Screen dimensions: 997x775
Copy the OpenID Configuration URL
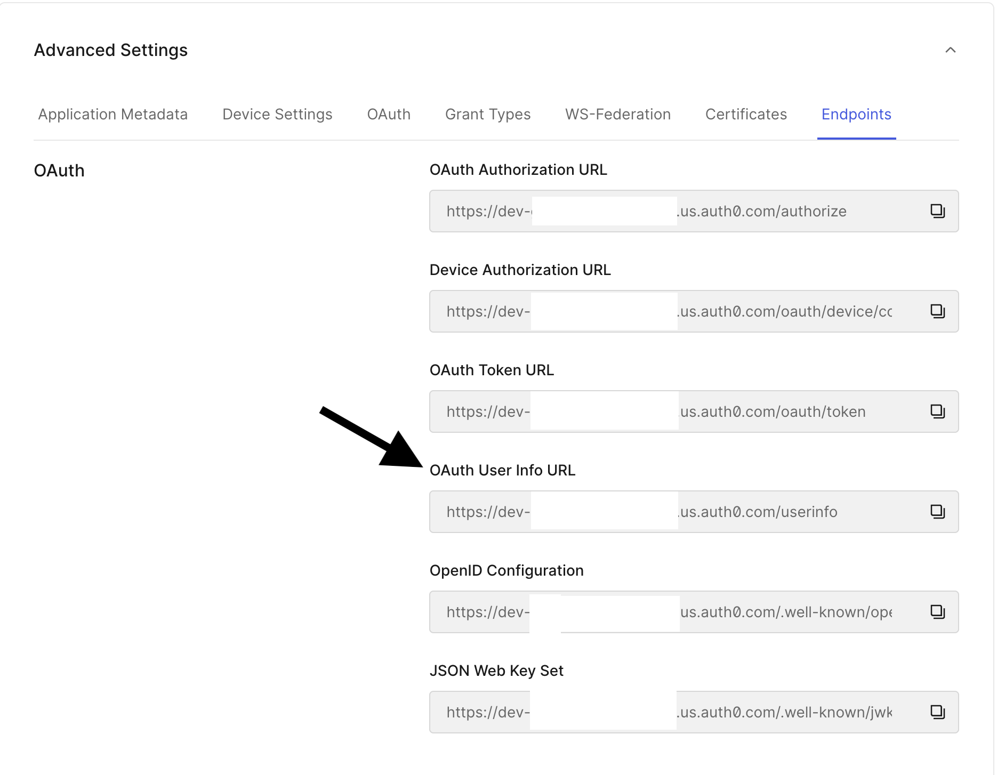point(937,612)
